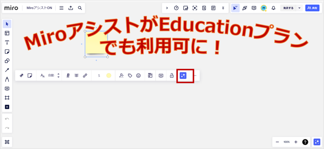Image resolution: width=324 pixels, height=149 pixels.
Task: Open the sticky size S dropdown
Action: (99, 76)
